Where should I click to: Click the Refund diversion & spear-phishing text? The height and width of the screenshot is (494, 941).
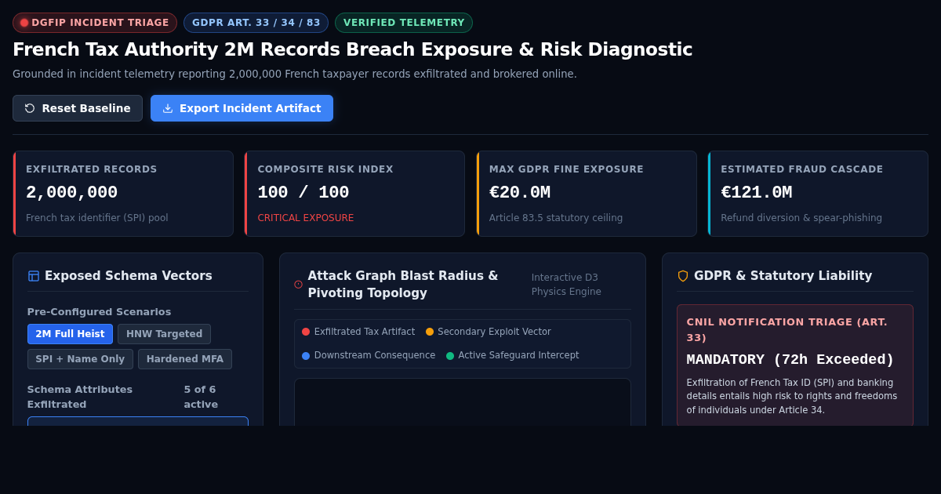(x=801, y=218)
